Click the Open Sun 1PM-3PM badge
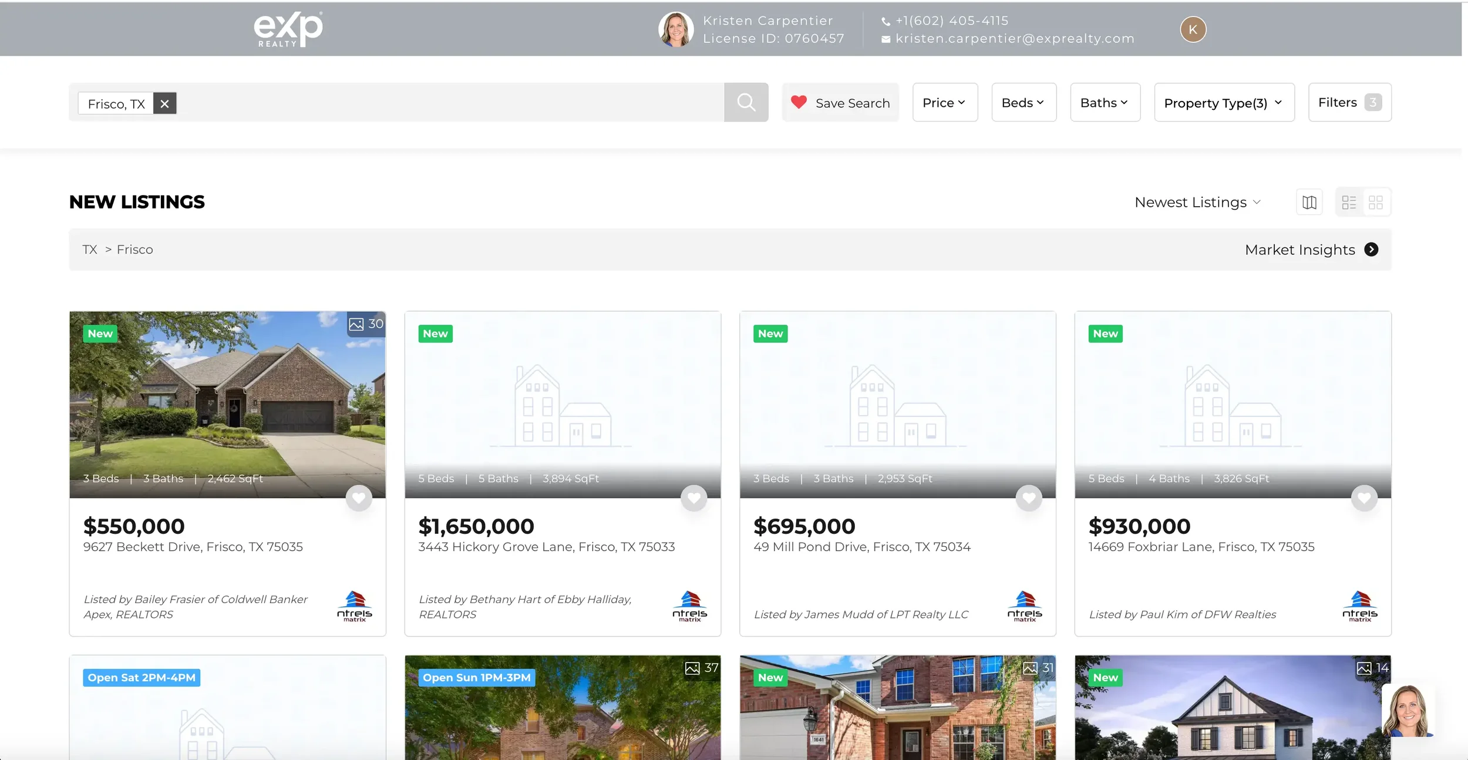 (x=477, y=678)
